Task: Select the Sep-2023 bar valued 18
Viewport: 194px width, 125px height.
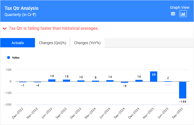Action: pyautogui.click(x=66, y=80)
